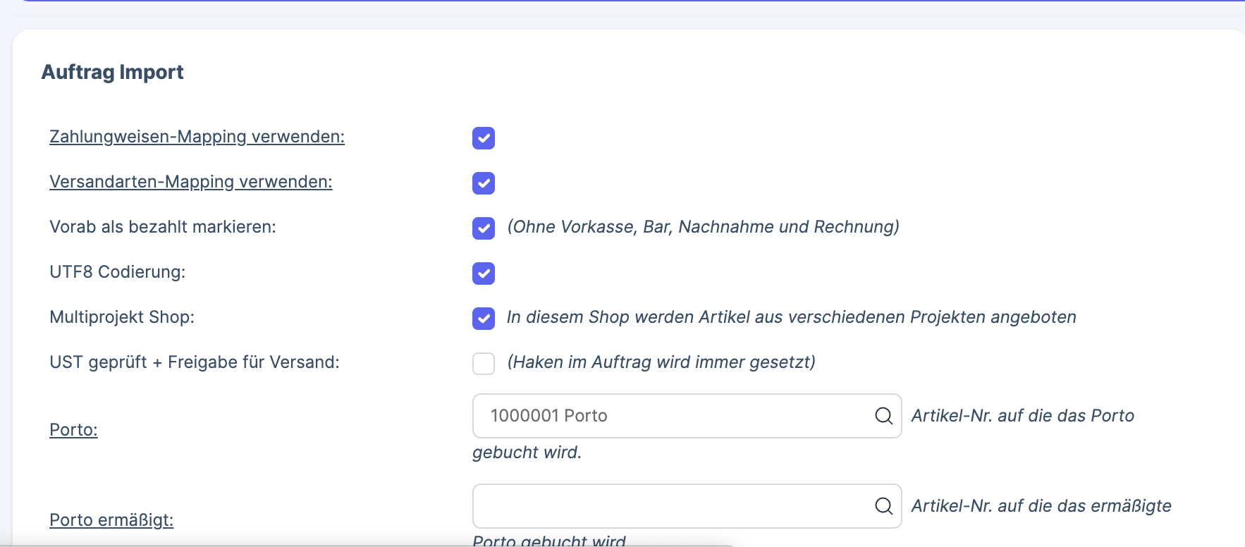Follow the Porto label link
This screenshot has height=547, width=1245.
[x=73, y=430]
